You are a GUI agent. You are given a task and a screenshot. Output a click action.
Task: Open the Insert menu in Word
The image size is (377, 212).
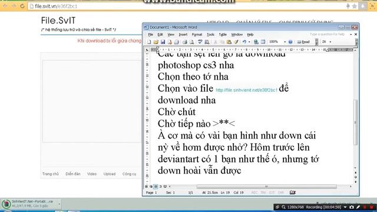tap(183, 35)
